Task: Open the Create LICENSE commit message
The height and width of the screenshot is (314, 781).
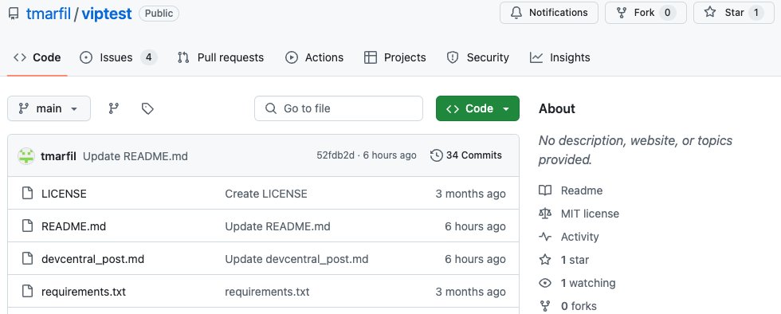Action: [x=266, y=194]
